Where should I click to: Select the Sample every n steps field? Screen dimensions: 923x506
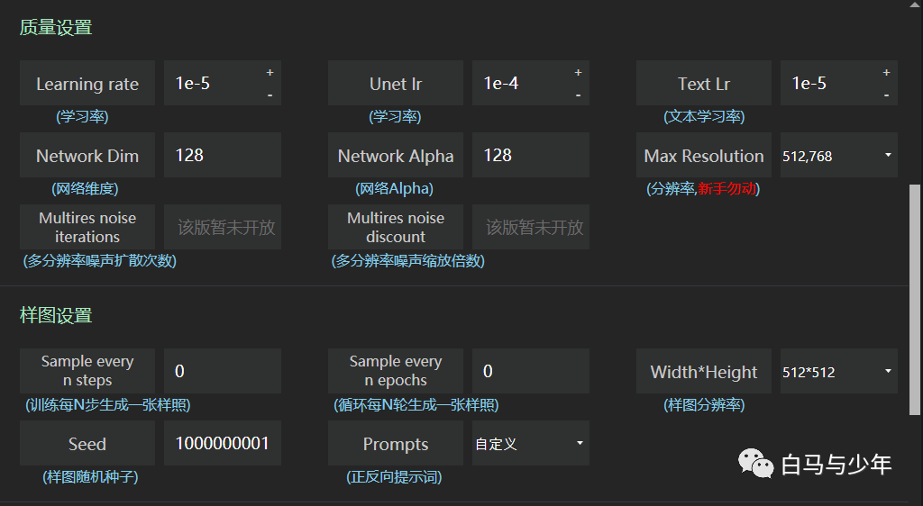(x=223, y=372)
